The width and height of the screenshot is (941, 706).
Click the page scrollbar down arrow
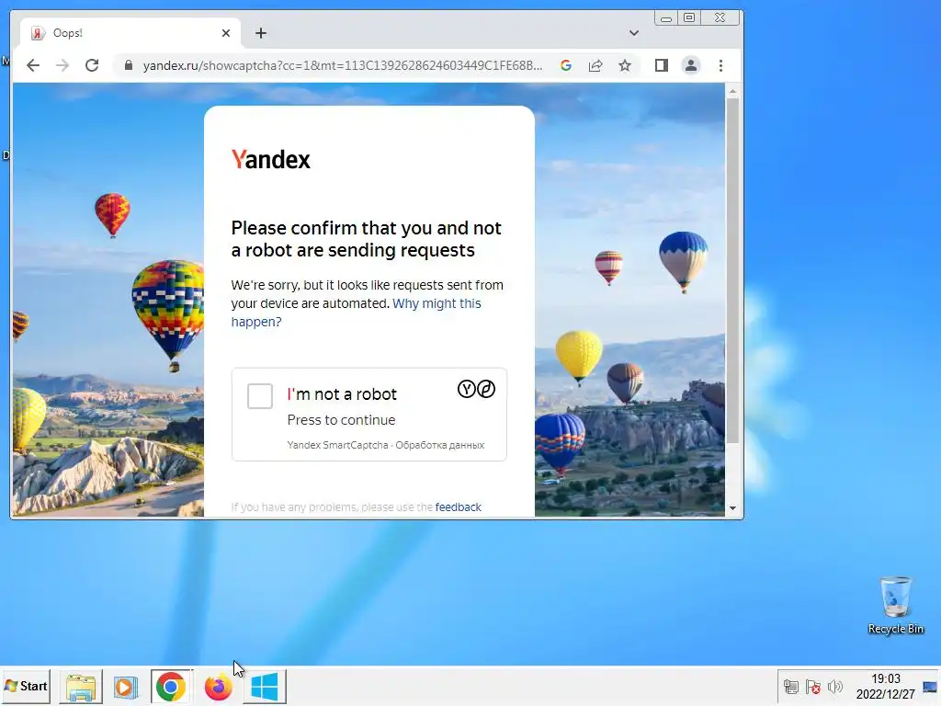732,507
